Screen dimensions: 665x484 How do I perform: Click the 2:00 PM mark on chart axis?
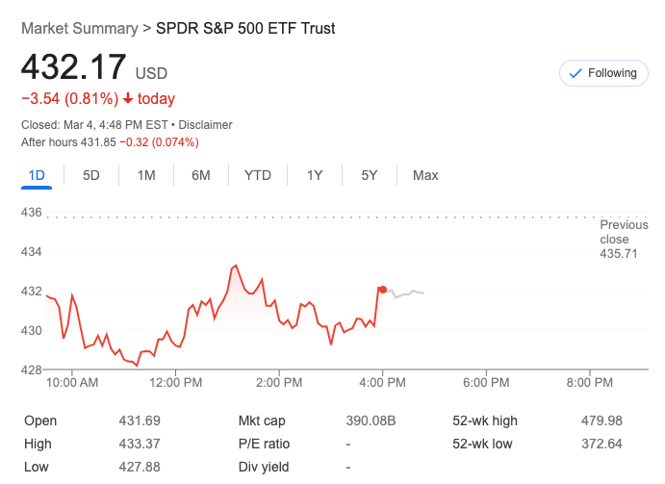(x=280, y=382)
